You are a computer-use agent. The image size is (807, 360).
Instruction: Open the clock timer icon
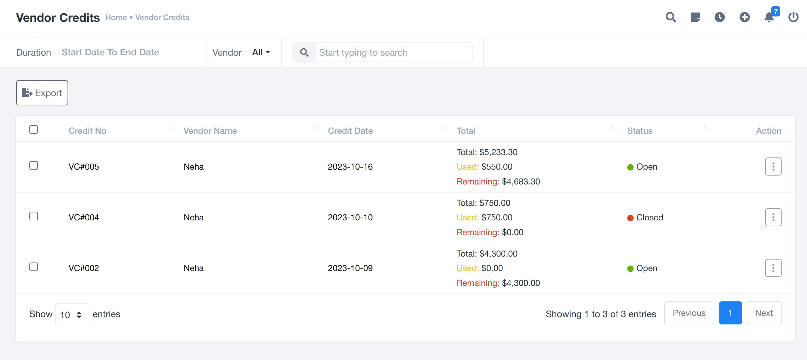coord(719,17)
